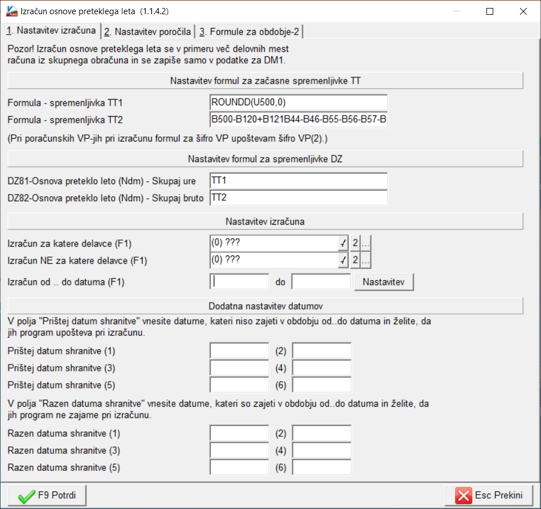Click the checkmark beside Izračun NE za katere delavce

343,260
